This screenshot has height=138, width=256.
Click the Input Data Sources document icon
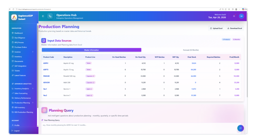point(43,40)
